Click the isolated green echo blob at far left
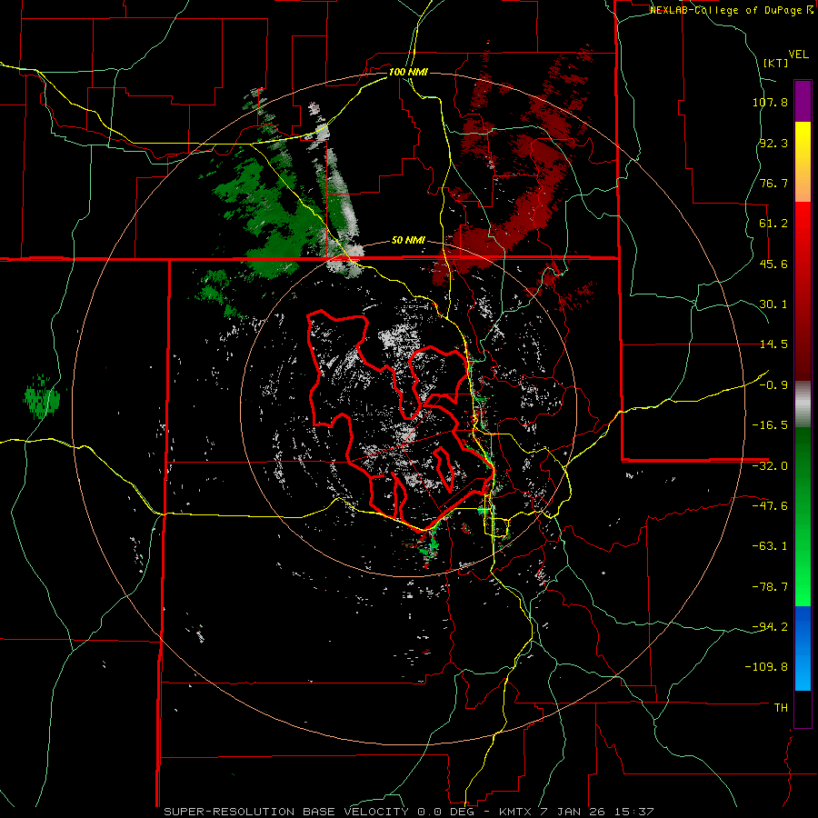The image size is (818, 818). click(42, 396)
